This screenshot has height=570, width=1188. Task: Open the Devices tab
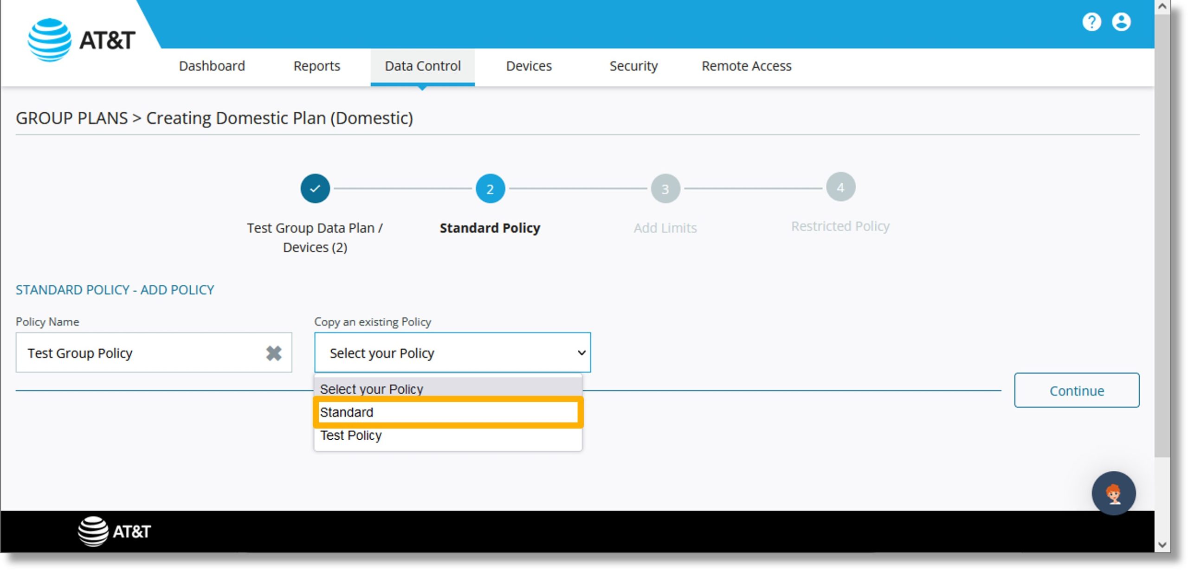point(529,66)
